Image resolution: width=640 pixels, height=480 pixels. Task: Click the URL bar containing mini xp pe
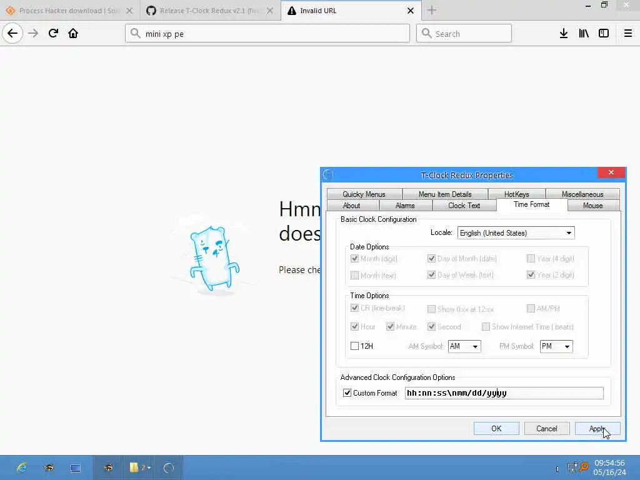tap(267, 33)
